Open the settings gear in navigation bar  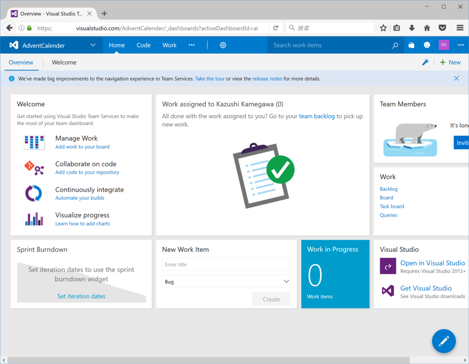coord(223,45)
